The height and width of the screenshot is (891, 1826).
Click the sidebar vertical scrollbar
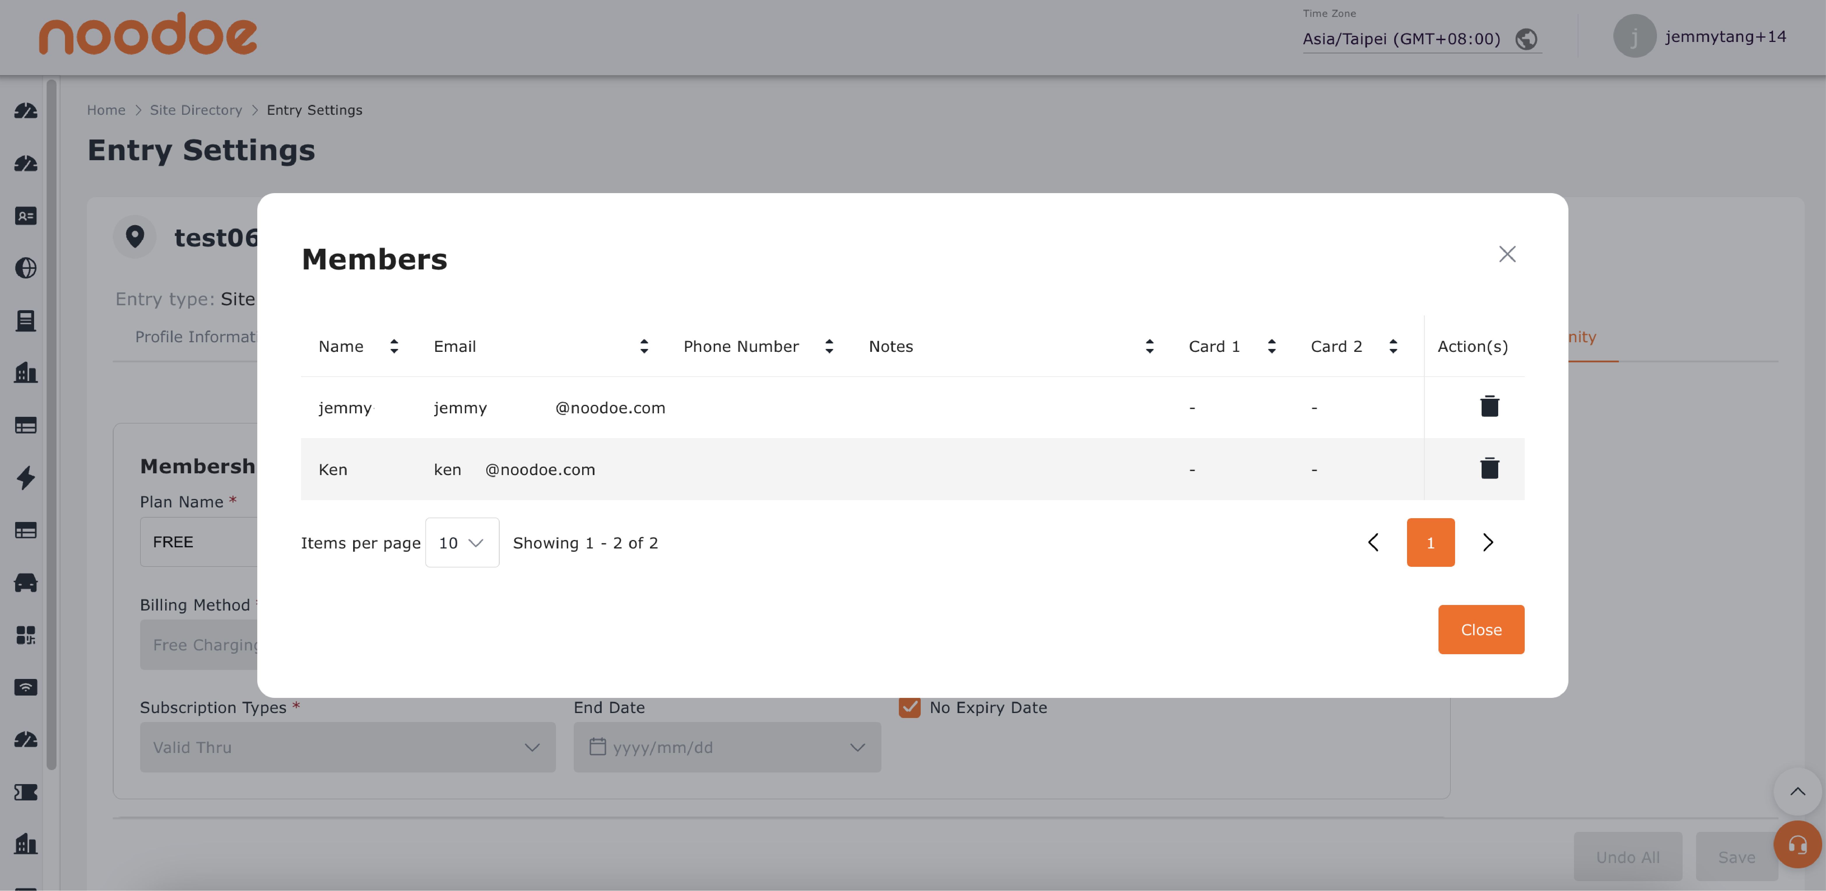(51, 425)
